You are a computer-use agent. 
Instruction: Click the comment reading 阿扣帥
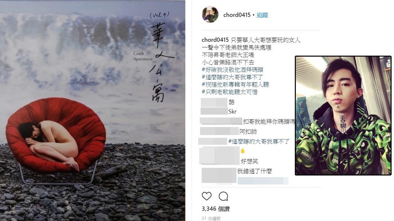[x=248, y=131]
